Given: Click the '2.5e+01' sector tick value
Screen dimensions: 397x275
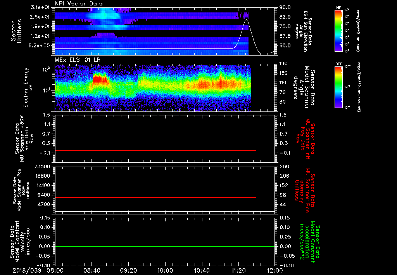Looking at the screenshot, I should pos(40,17).
